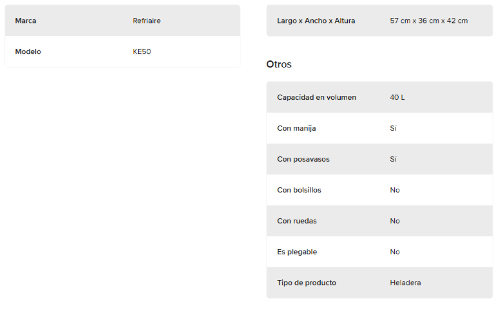Click the Marca label
499x309 pixels.
[25, 21]
